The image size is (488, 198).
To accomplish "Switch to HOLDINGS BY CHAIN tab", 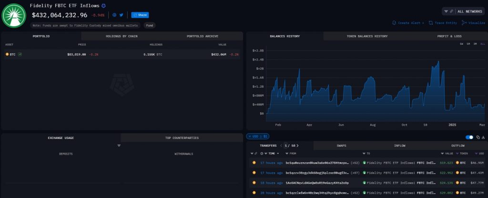I will pos(122,36).
